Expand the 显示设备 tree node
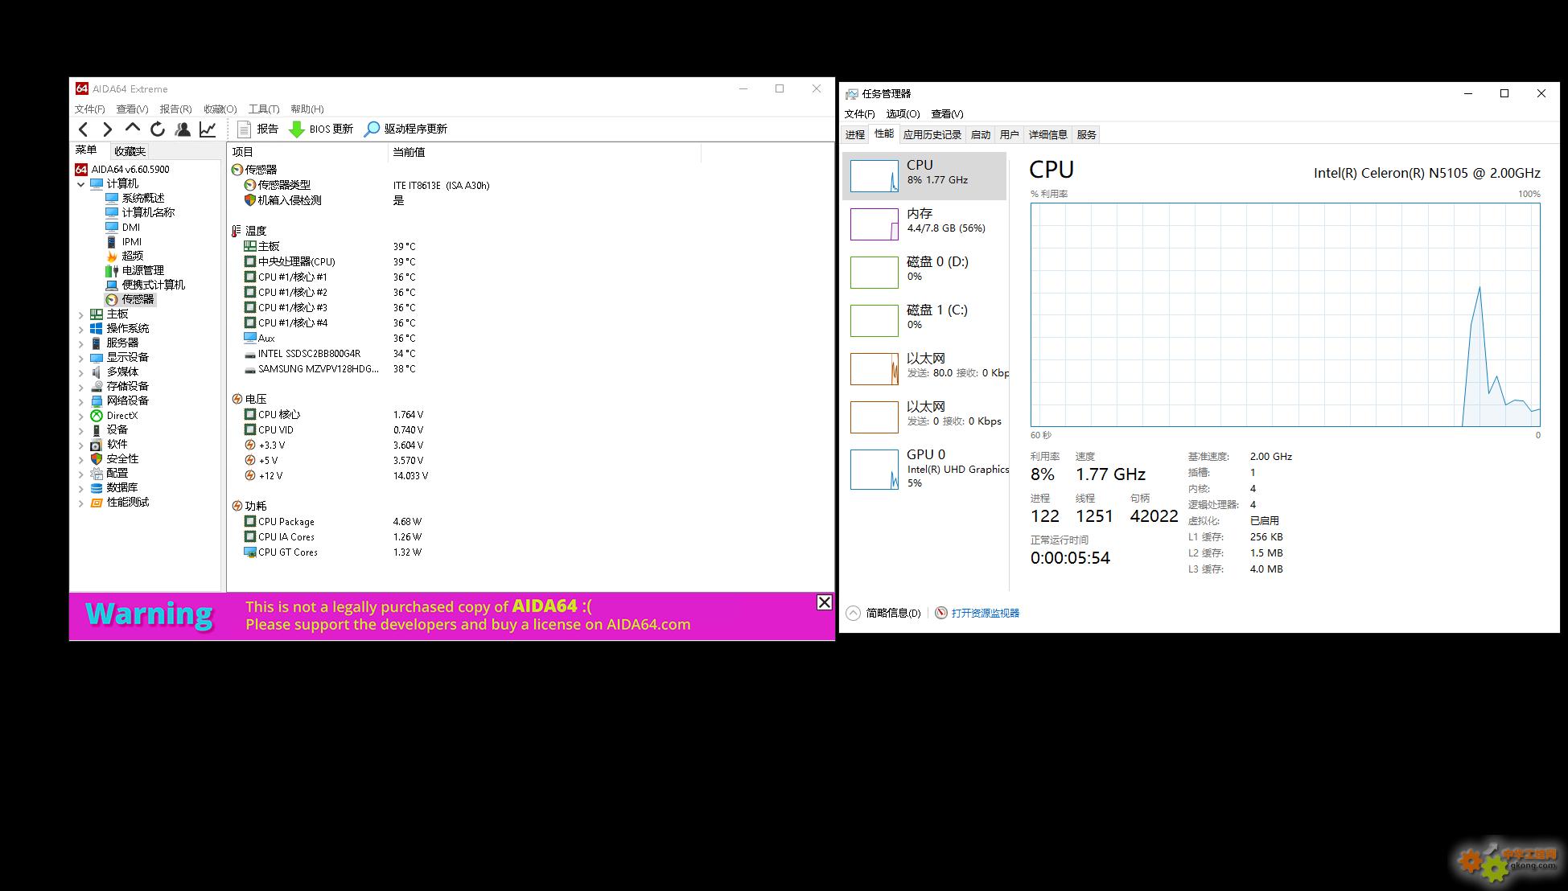Screen dimensions: 1568x891 pos(80,358)
